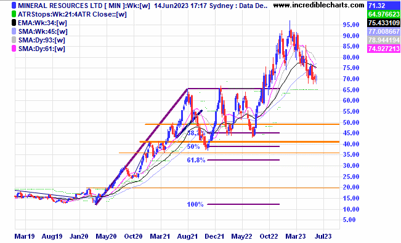Click the Dec21 date axis label
Viewport: 401px width, 243px height.
214,236
